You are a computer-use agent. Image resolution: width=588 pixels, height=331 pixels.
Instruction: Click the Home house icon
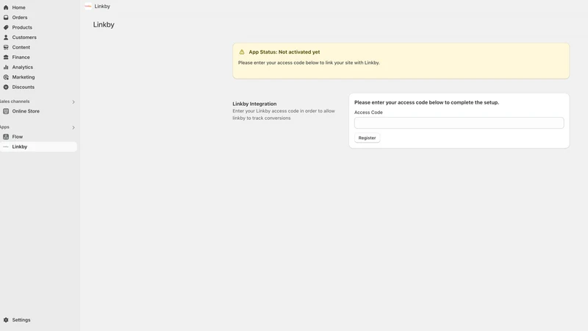tap(6, 7)
